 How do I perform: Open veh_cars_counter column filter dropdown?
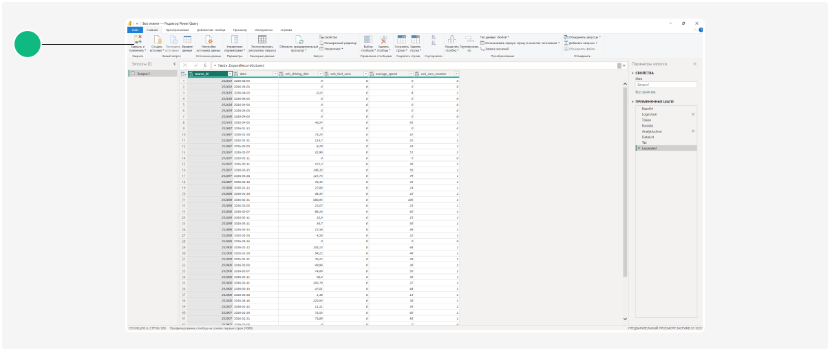point(456,74)
